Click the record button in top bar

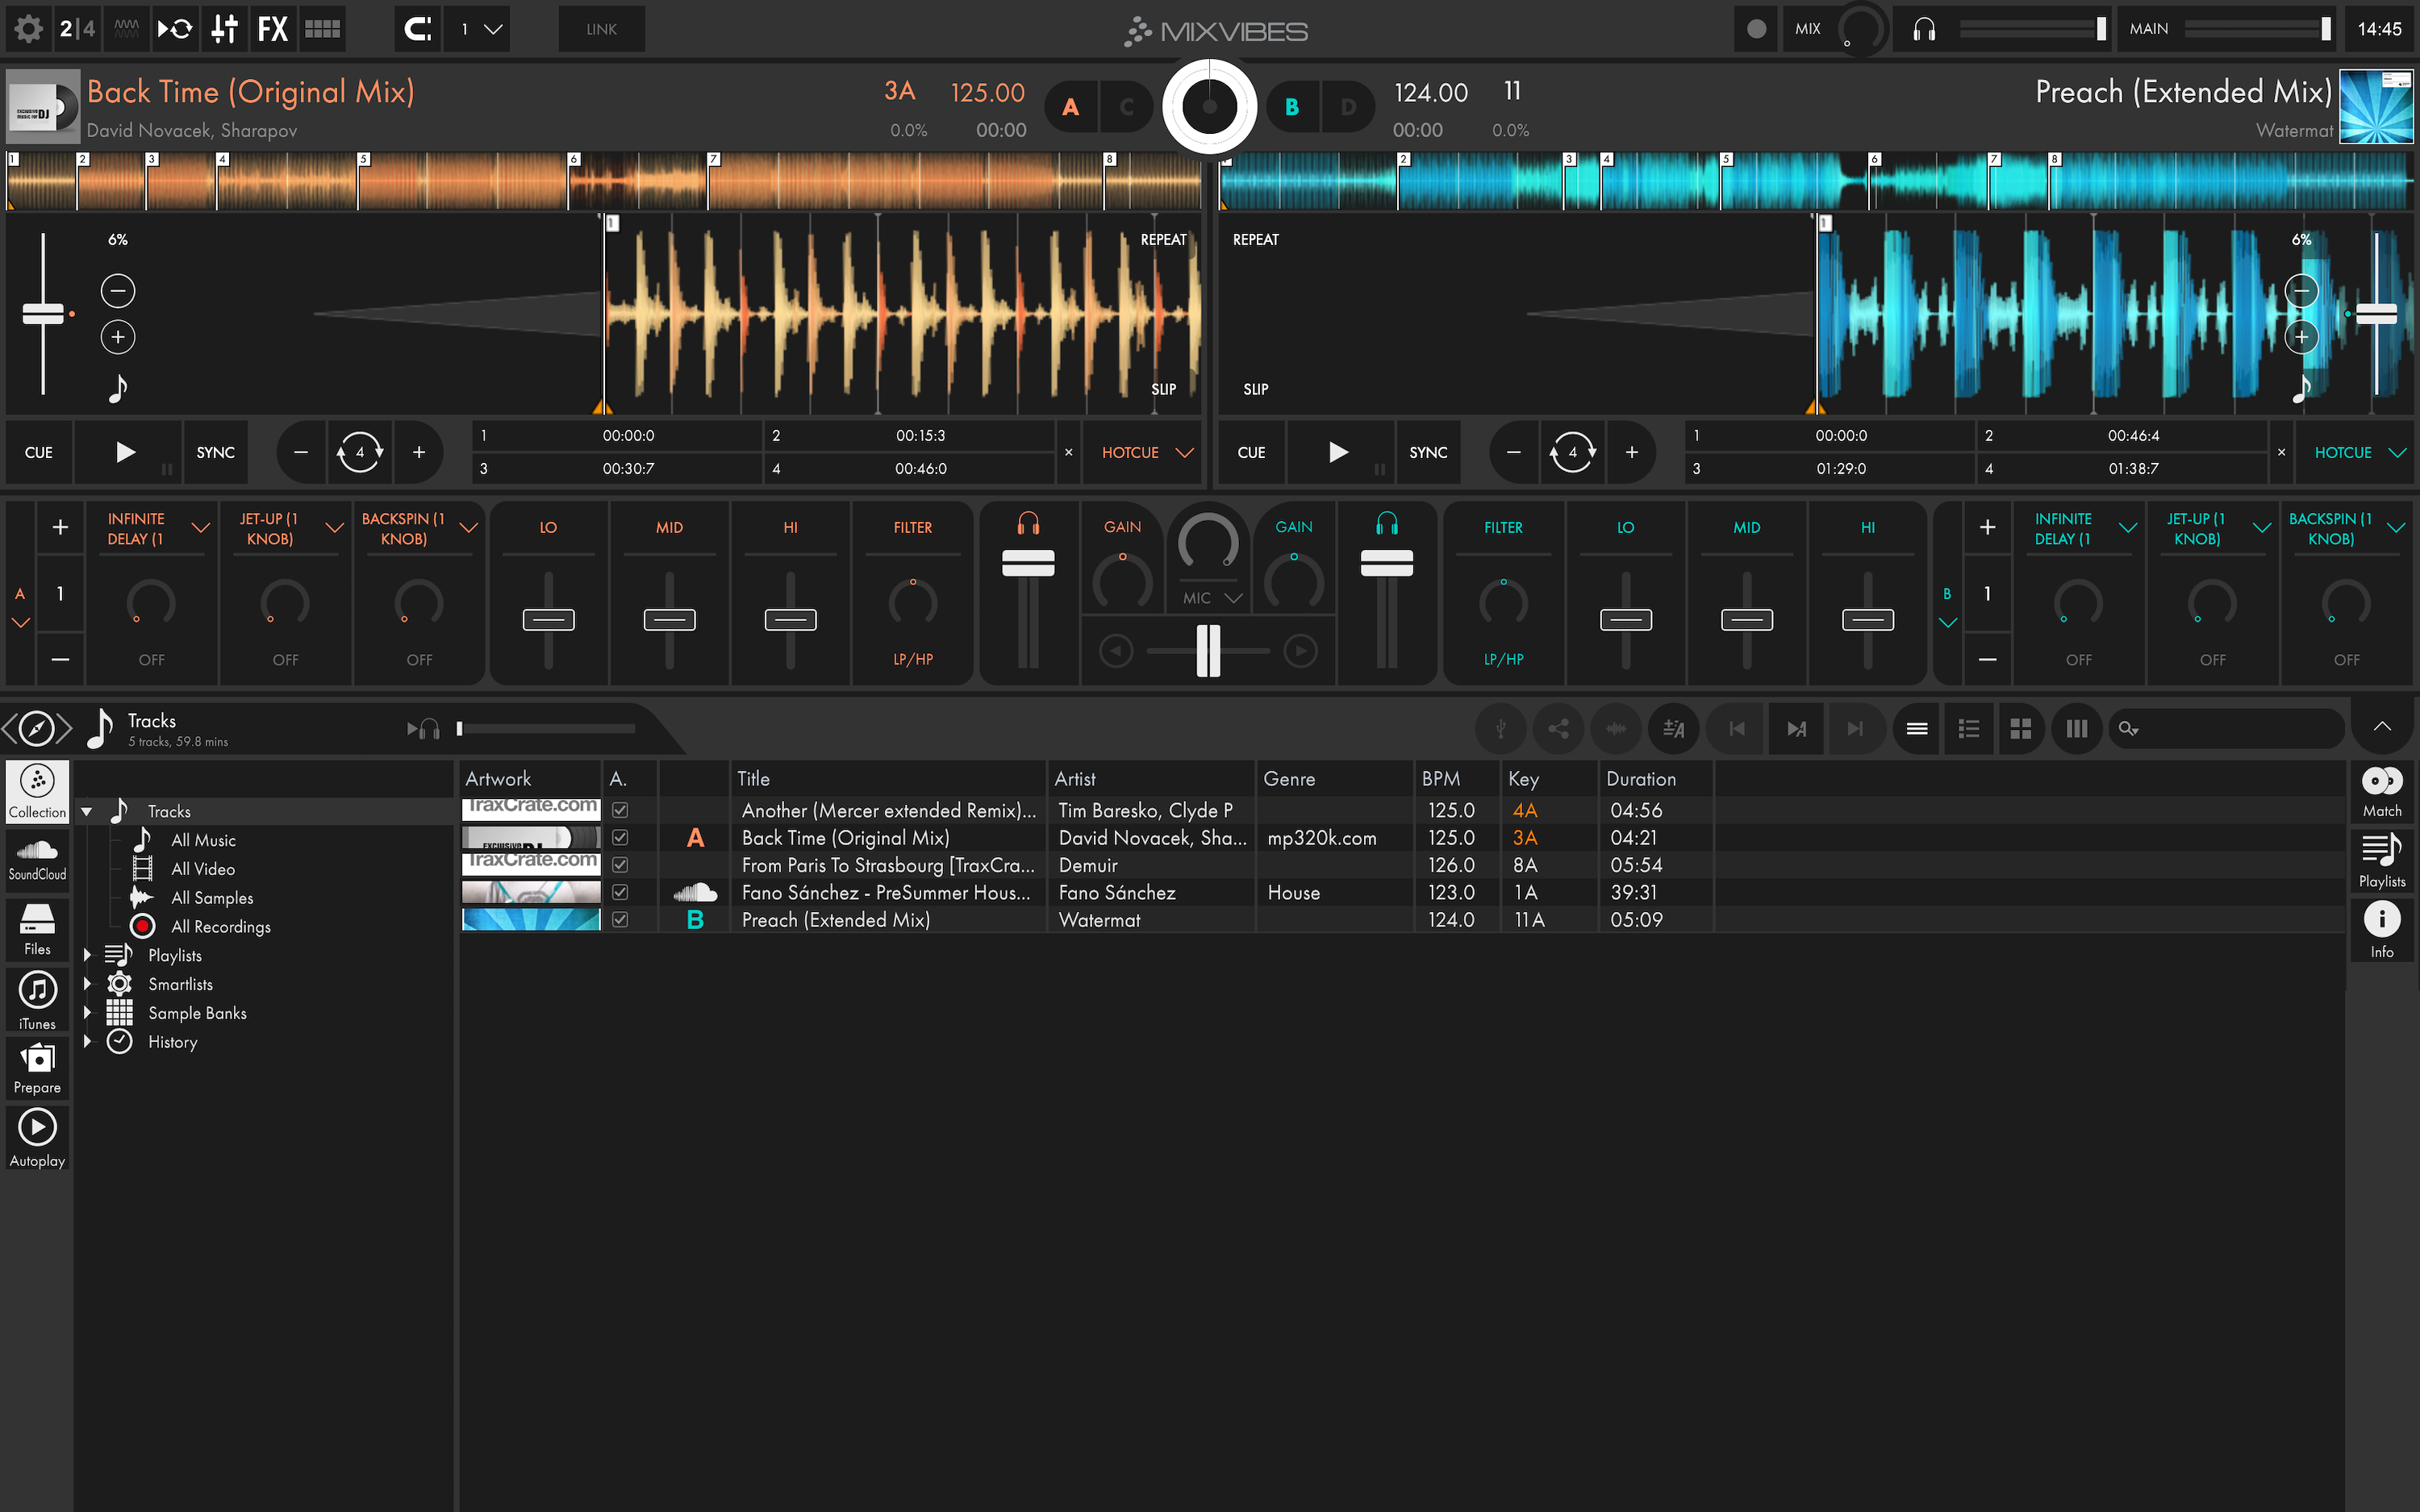1756,29
